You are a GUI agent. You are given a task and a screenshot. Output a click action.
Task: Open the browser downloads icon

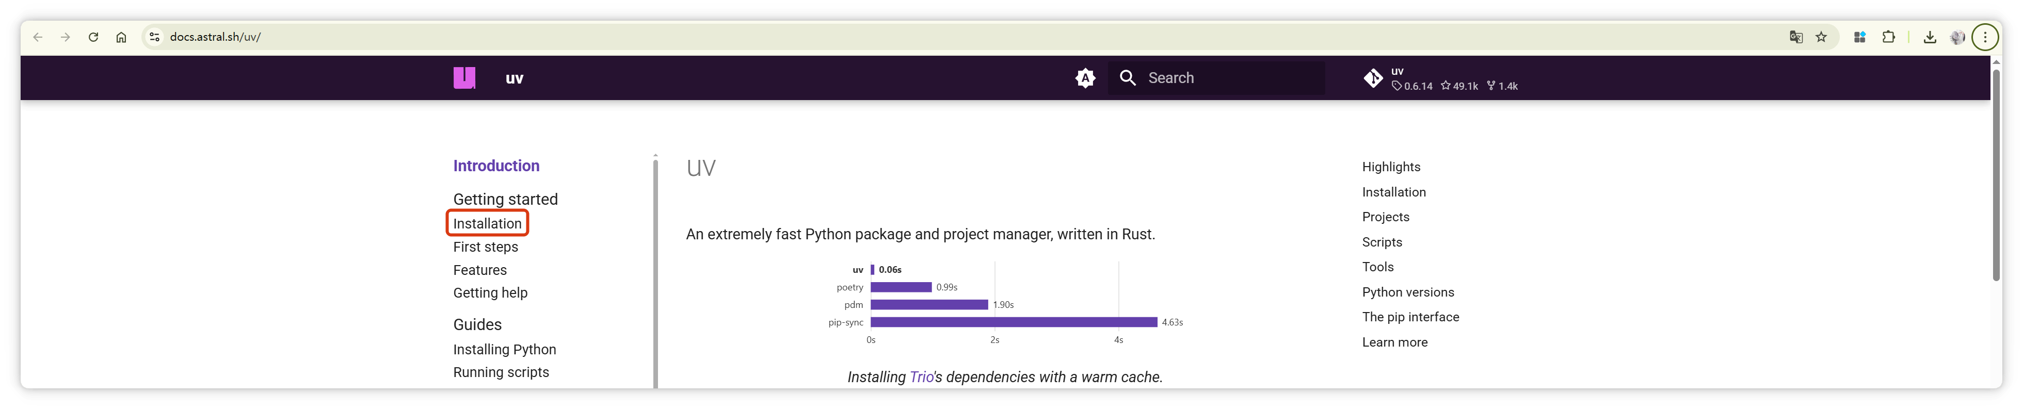1929,37
